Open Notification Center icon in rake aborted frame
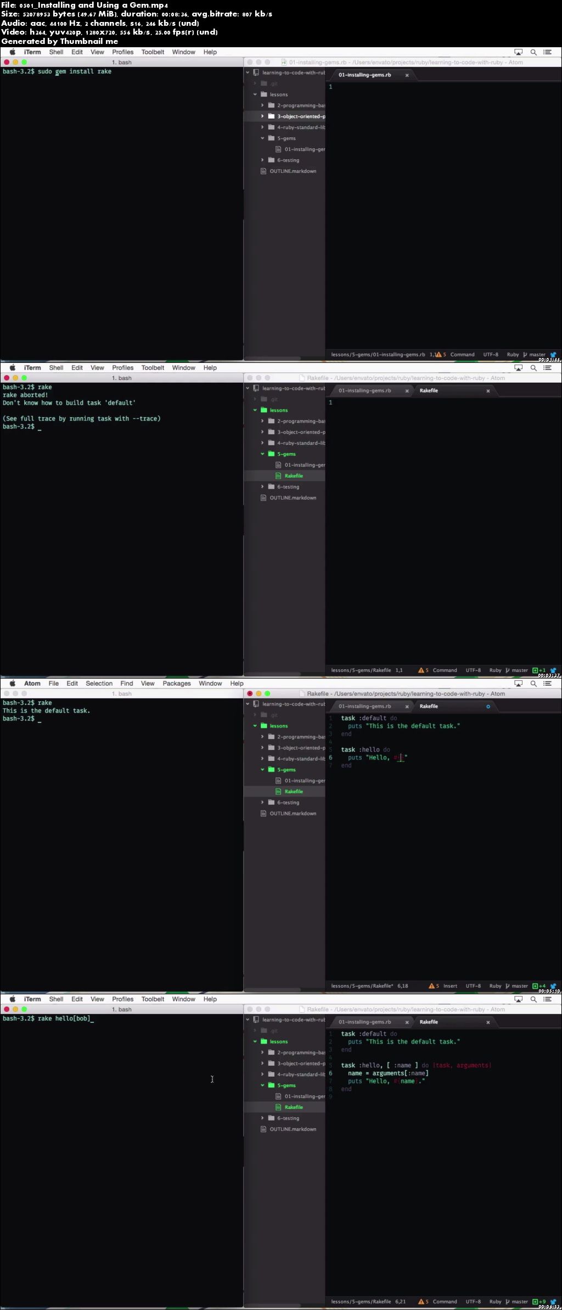Image resolution: width=562 pixels, height=1310 pixels. [x=547, y=368]
